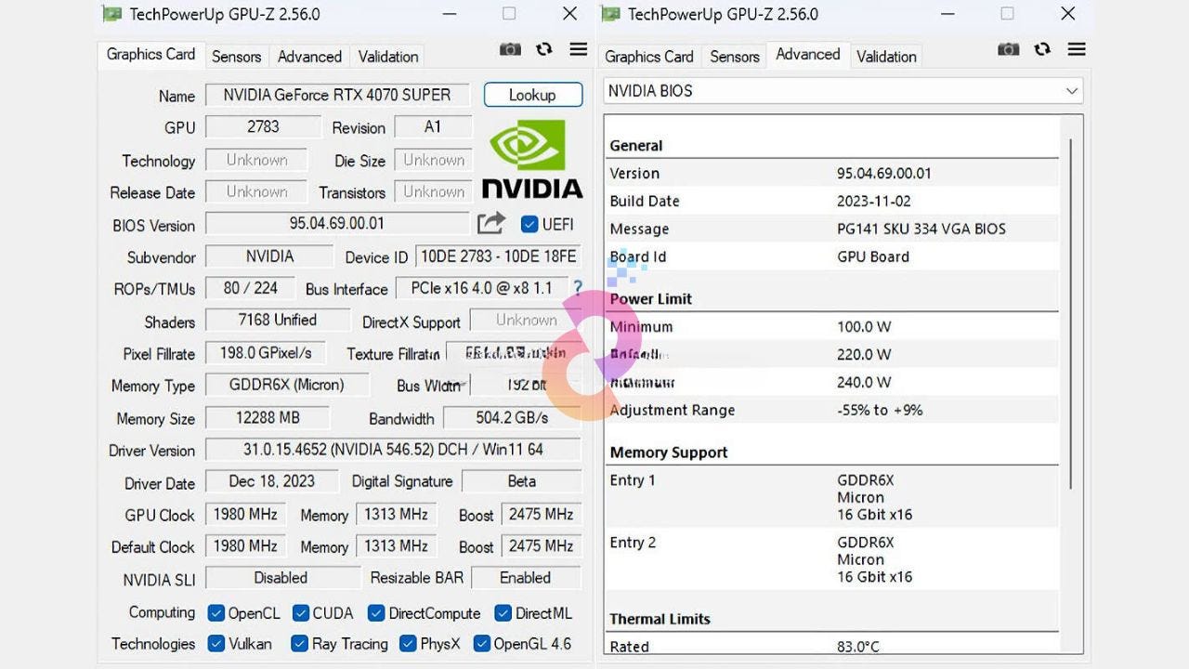Click the Build Date value 2023-11-02
The image size is (1189, 669).
point(873,201)
